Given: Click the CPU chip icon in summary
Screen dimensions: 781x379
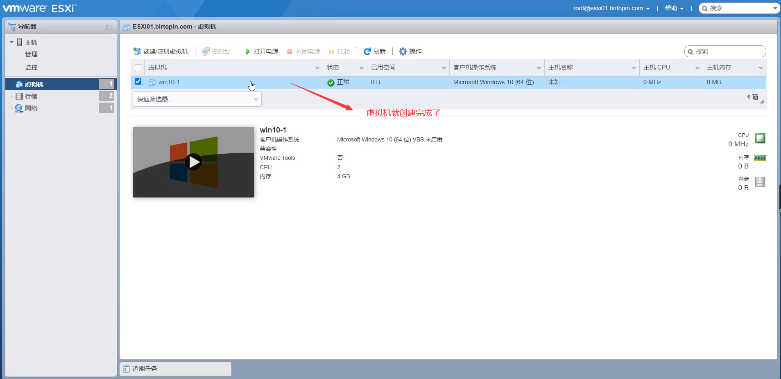Looking at the screenshot, I should pos(760,138).
